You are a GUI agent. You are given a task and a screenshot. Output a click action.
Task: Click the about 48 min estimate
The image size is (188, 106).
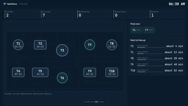tap(174, 64)
